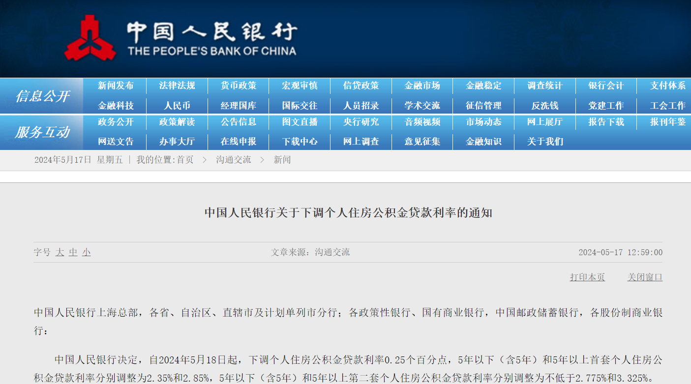The height and width of the screenshot is (384, 691).
Task: Open the 金融市场 menu item
Action: coord(422,86)
